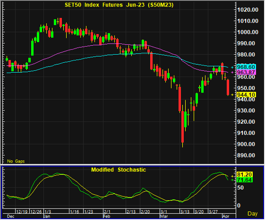Select the 2/1 date marker
The image size is (265, 220).
click(x=107, y=212)
